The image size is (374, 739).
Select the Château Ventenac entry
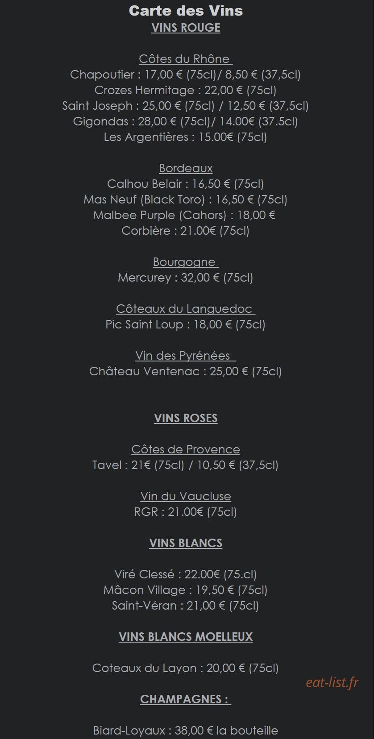click(x=186, y=371)
